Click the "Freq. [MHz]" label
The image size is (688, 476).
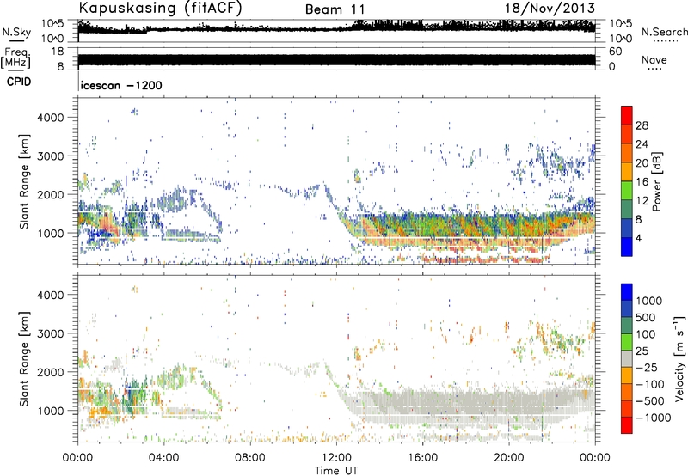(15, 58)
